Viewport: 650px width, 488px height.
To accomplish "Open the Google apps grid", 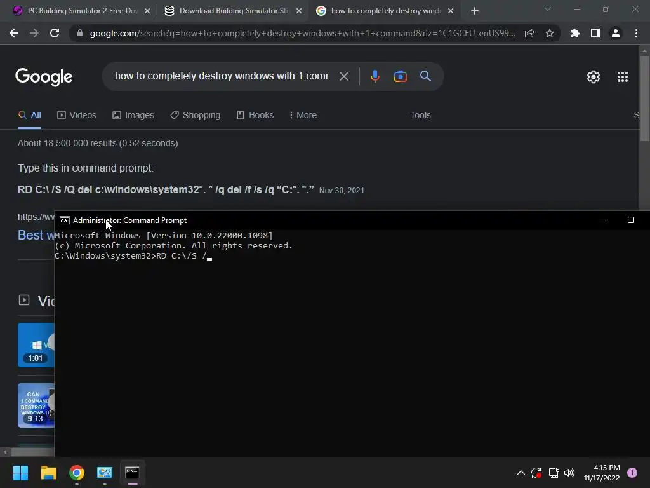I will (x=623, y=77).
